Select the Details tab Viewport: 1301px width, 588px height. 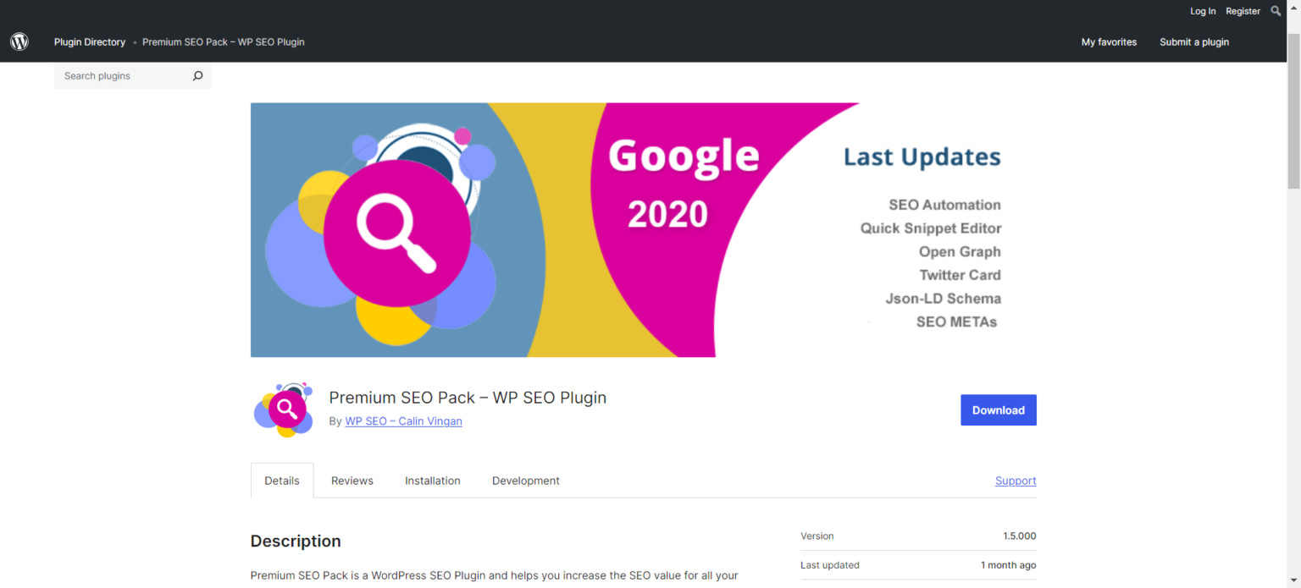pyautogui.click(x=281, y=480)
